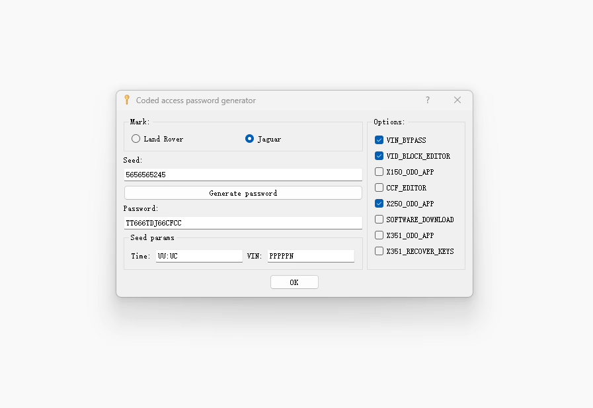This screenshot has width=593, height=408.
Task: Click the Time seed param field
Action: coord(199,256)
